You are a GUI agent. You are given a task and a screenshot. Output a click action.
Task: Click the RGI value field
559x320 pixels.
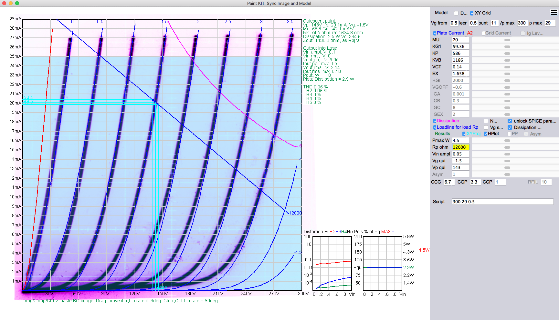pyautogui.click(x=460, y=80)
